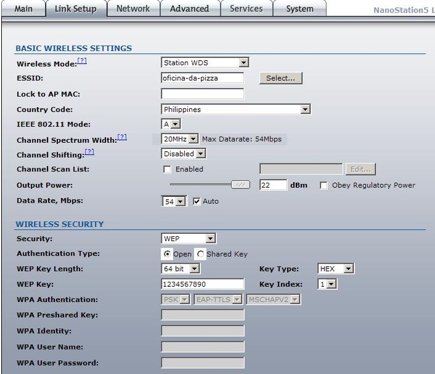435x374 pixels.
Task: Open Wireless Mode help link
Action: [82, 60]
